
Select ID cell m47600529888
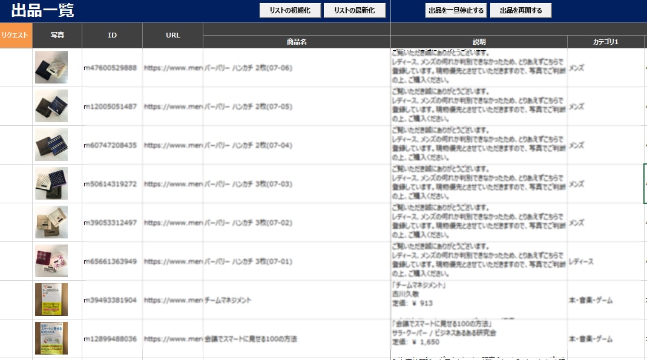(112, 68)
